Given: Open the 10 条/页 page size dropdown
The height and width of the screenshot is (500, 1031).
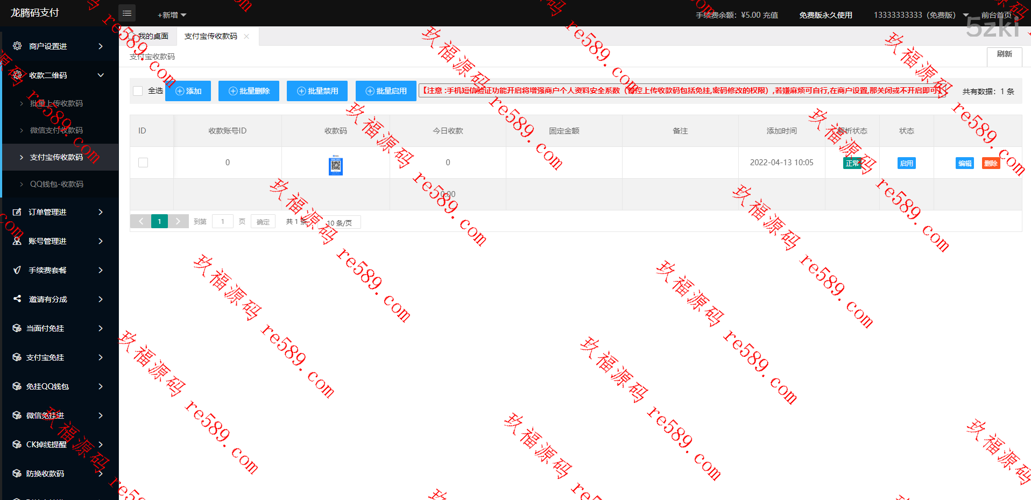Looking at the screenshot, I should [x=342, y=222].
